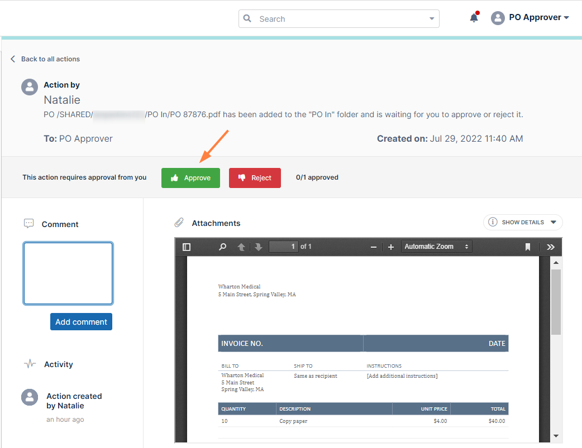Click into the comment text box
Screen dimensions: 582x448
[68, 273]
